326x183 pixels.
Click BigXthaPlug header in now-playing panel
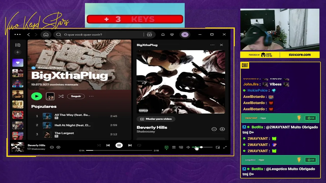pos(147,45)
